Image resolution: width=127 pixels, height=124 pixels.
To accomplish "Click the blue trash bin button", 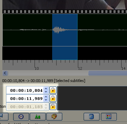I will [91, 117].
